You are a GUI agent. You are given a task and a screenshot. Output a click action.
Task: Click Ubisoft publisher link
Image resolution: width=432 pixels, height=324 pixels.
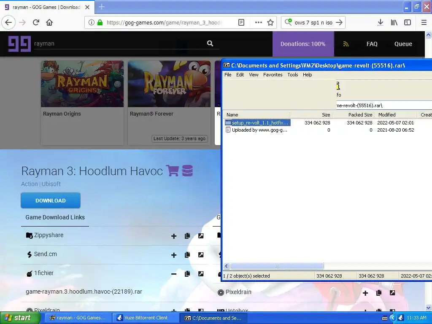point(51,184)
